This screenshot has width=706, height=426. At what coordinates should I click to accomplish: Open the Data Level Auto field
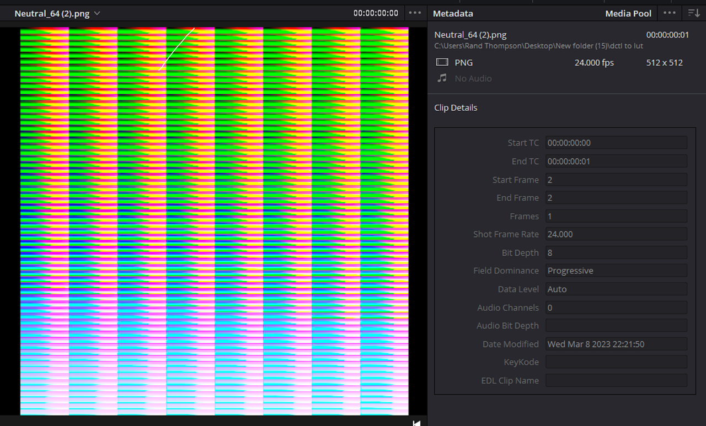pos(616,289)
